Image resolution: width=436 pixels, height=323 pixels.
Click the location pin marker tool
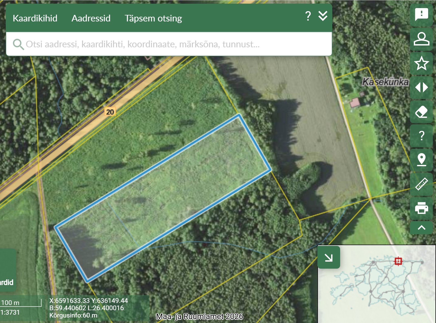pos(421,160)
